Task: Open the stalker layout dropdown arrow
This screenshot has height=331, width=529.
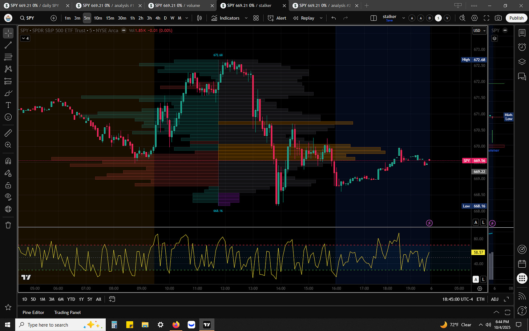Action: click(403, 18)
